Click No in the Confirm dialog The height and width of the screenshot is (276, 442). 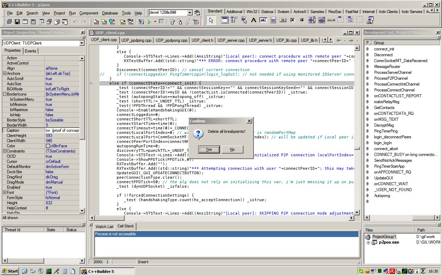click(232, 149)
